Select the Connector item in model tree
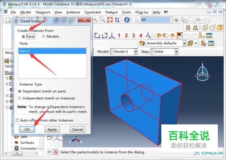226x160 pixels. tap(29, 148)
